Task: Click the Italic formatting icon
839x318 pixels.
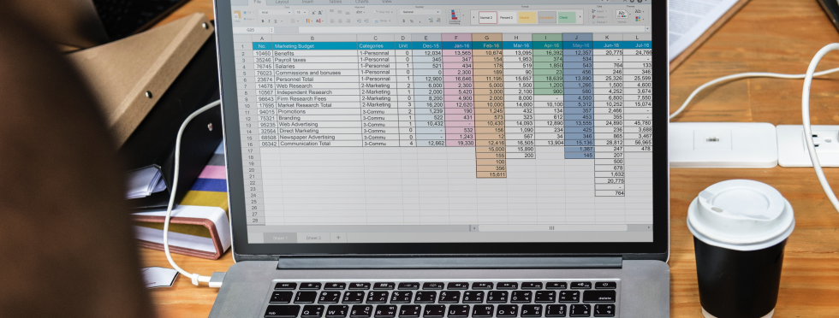Action: (269, 21)
